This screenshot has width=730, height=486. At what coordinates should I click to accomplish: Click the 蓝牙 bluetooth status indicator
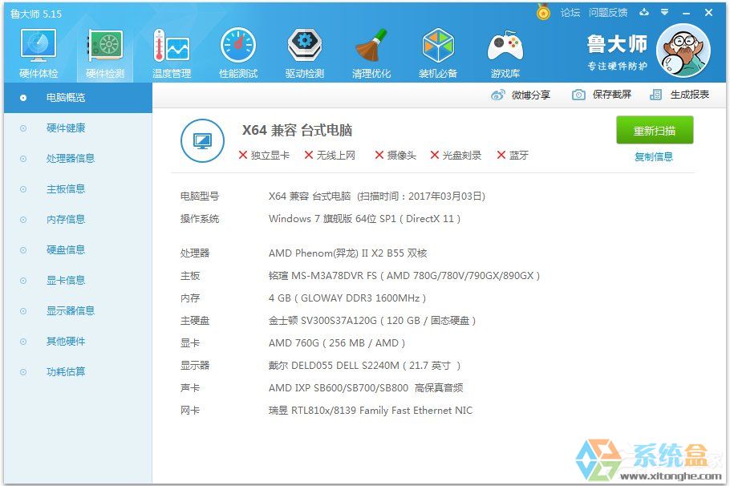(513, 156)
